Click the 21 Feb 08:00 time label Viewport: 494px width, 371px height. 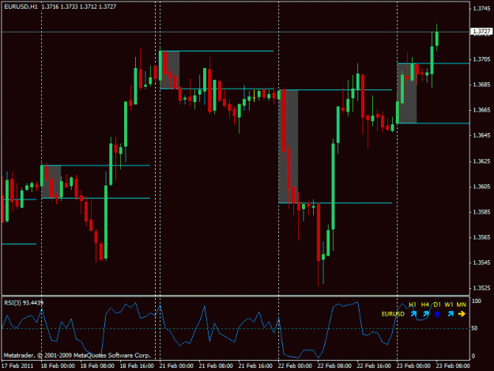click(x=216, y=366)
